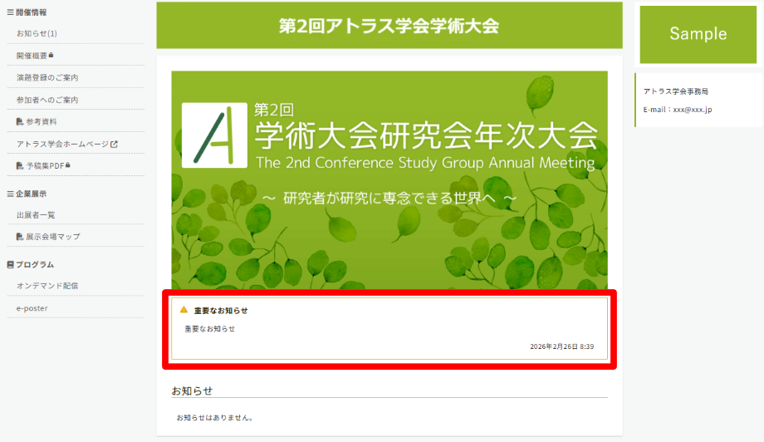
Task: Click the お知らせ section heading
Action: (x=192, y=390)
